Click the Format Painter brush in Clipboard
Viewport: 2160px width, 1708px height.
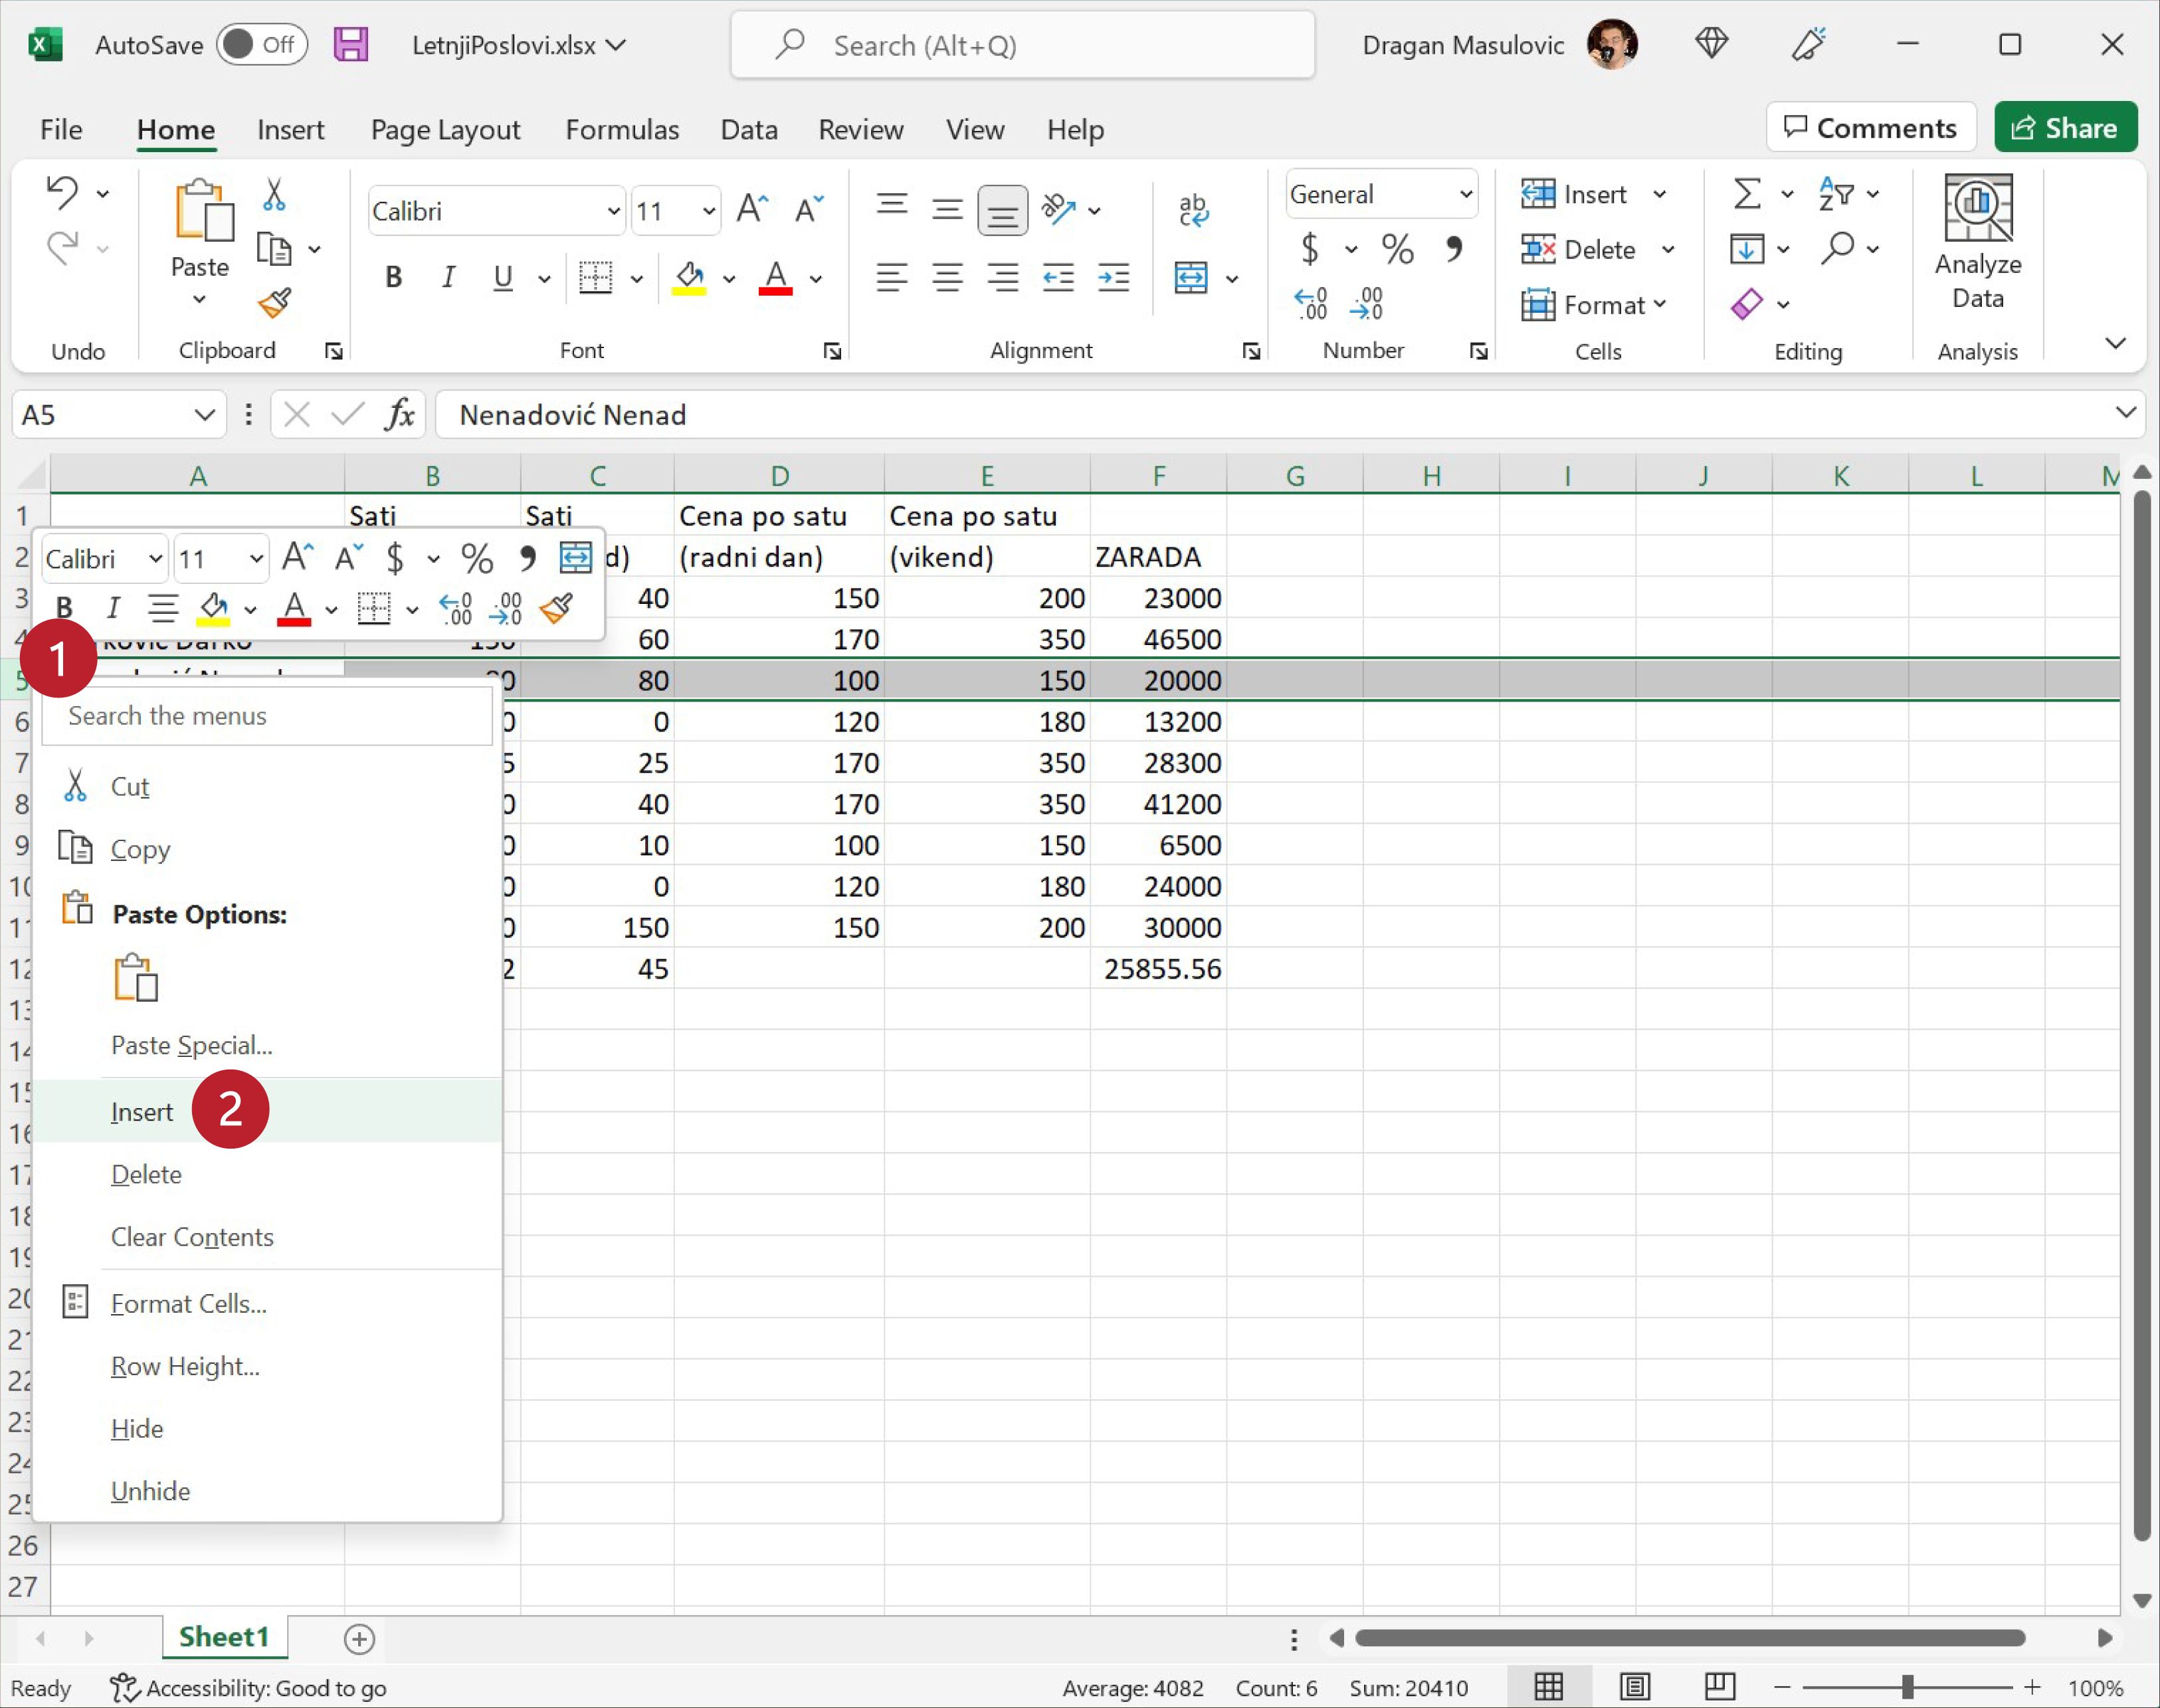274,303
